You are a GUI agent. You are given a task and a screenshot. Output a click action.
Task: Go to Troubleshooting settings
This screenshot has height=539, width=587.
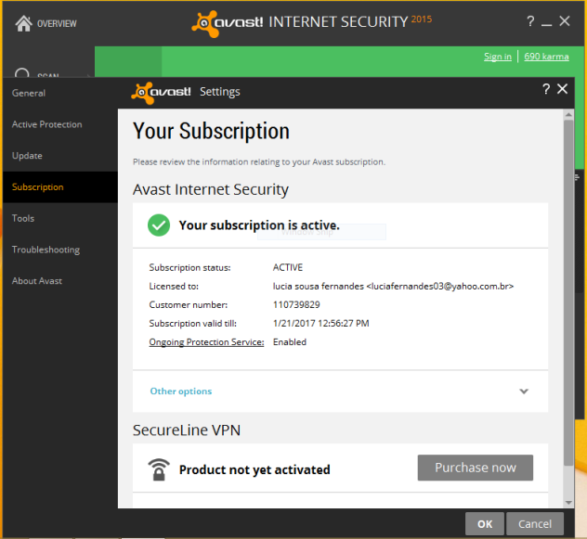pyautogui.click(x=46, y=250)
